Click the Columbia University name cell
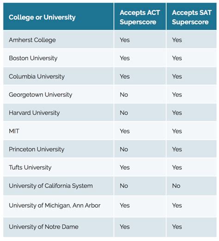Viewport: 219px width, 241px height. 58,76
